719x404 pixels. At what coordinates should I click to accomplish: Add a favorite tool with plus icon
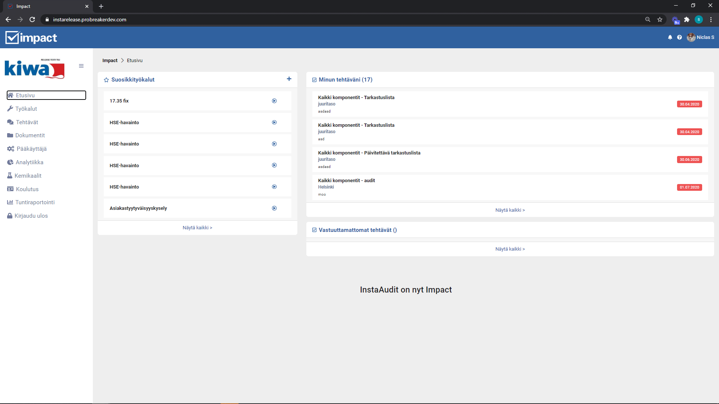pos(289,79)
